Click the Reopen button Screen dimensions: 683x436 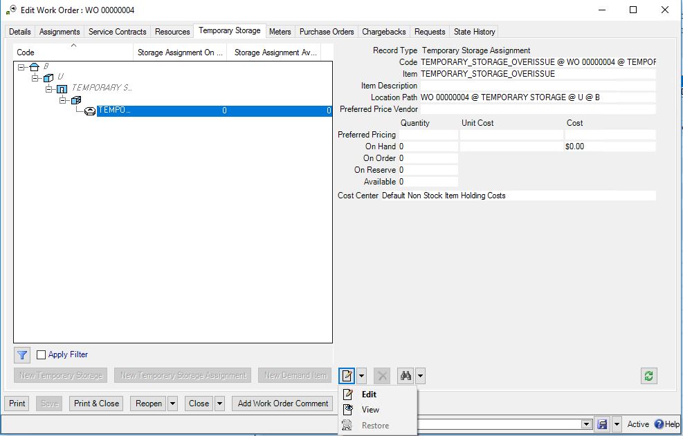point(149,404)
